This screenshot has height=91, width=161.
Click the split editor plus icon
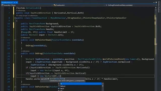(x=156, y=8)
